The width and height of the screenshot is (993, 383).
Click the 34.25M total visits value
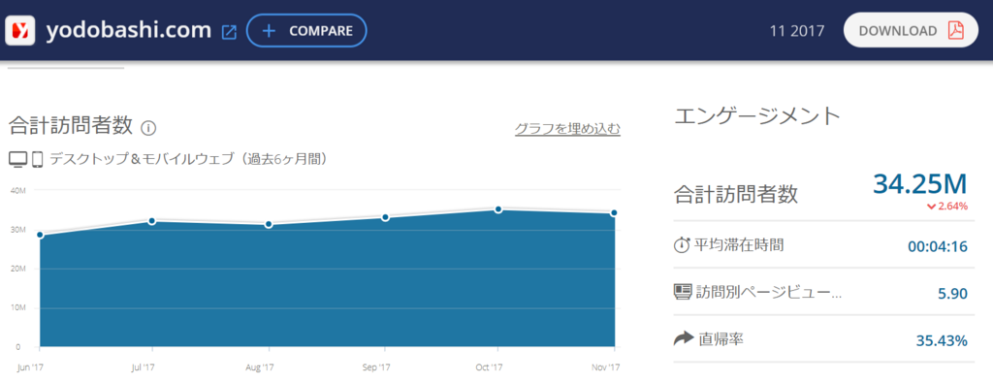[x=920, y=183]
